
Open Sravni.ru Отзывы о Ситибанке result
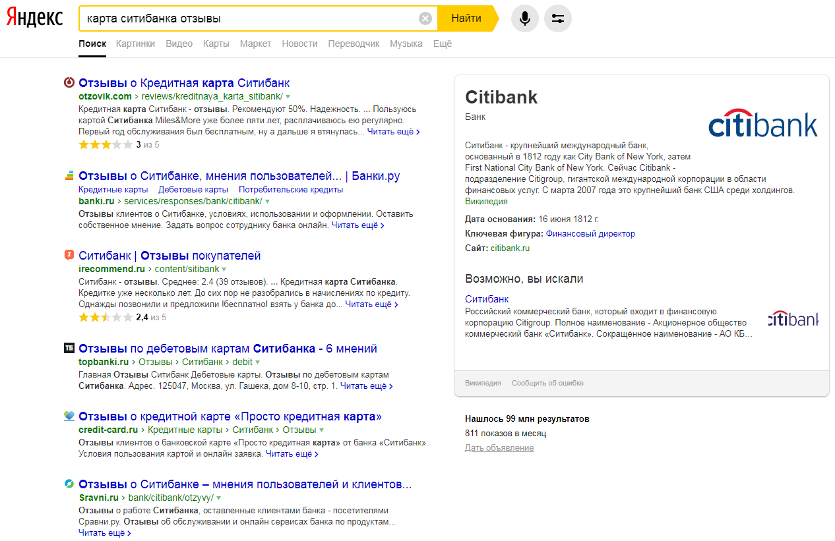[245, 484]
